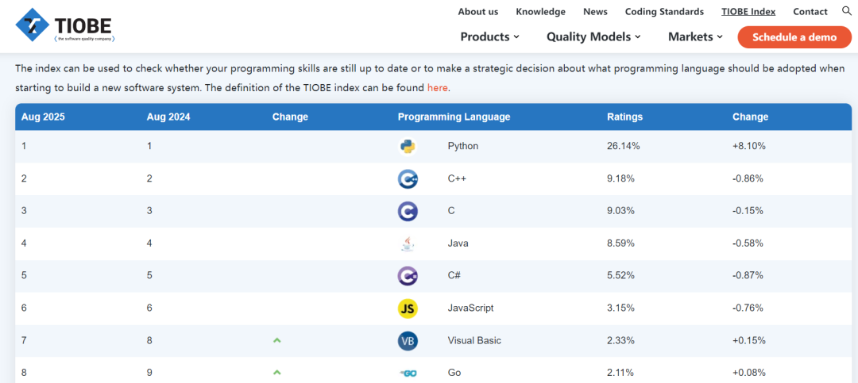Click the Aug 2025 column header
This screenshot has width=858, height=383.
pos(43,117)
